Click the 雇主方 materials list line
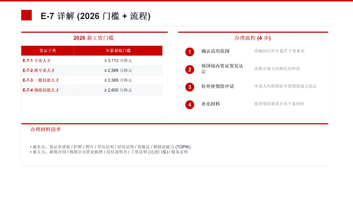The width and height of the screenshot is (353, 198). tap(109, 152)
